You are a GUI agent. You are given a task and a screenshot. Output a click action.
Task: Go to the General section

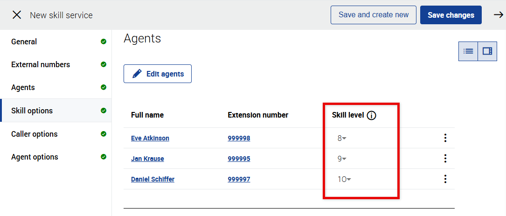tap(24, 42)
